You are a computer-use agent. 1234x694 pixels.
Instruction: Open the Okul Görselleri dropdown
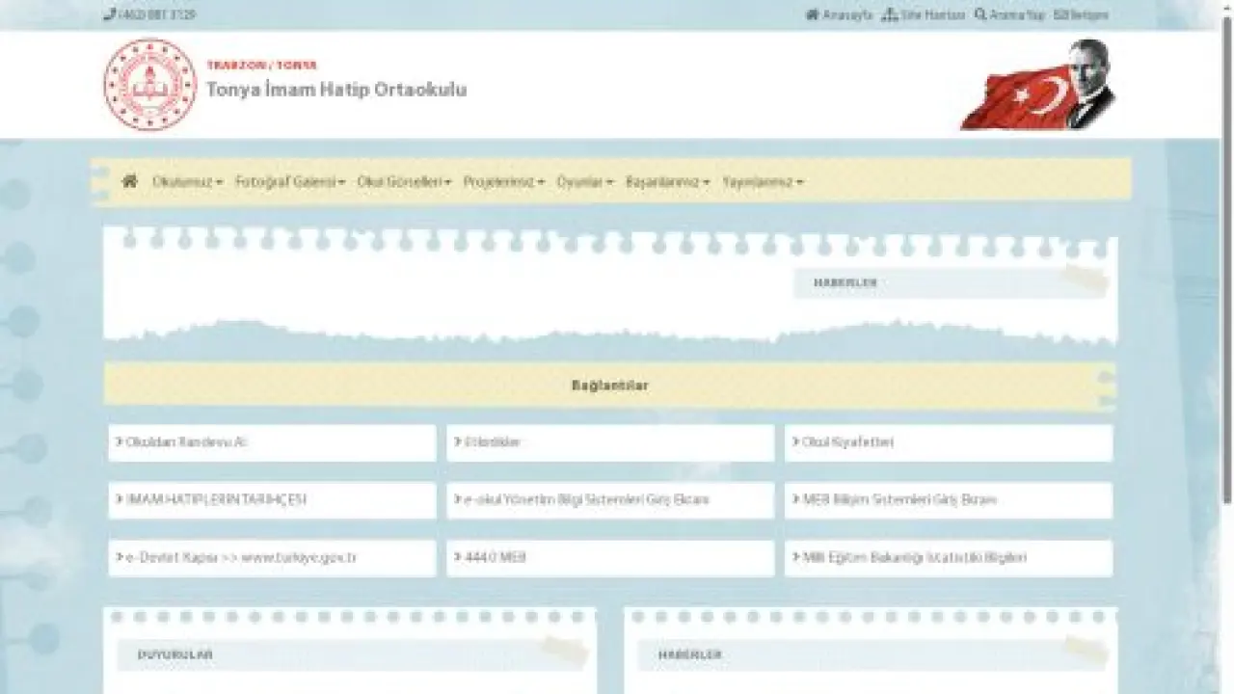click(404, 181)
